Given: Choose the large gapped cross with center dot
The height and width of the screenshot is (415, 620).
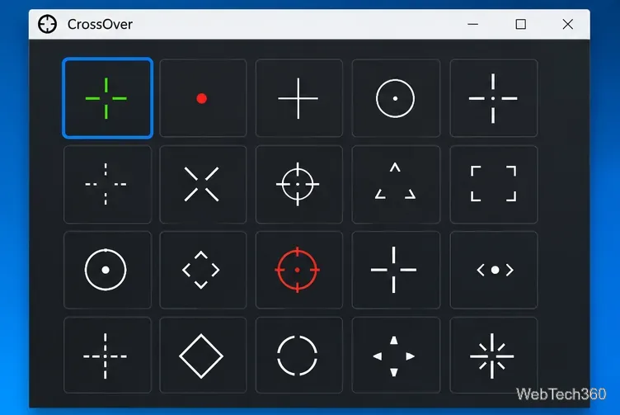Looking at the screenshot, I should (494, 98).
